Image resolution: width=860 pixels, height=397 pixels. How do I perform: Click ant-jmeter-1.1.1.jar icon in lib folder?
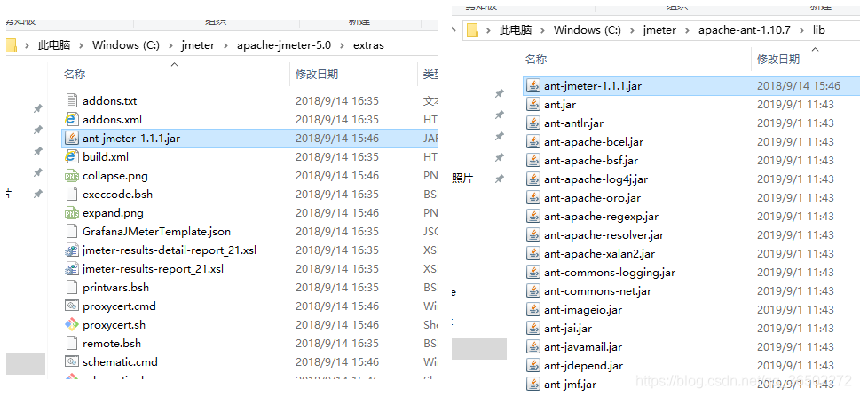(533, 85)
